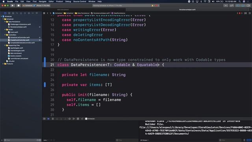Switch to the PersistenceHelper.swift tab
The image size is (252, 142).
tap(187, 9)
